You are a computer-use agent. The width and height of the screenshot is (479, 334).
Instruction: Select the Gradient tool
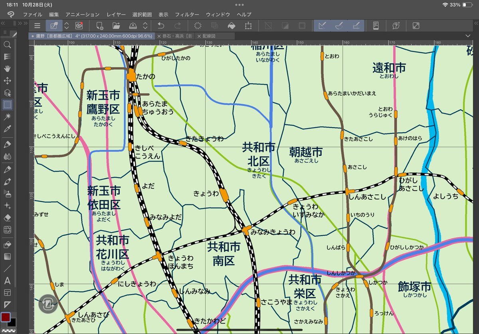pos(7,256)
